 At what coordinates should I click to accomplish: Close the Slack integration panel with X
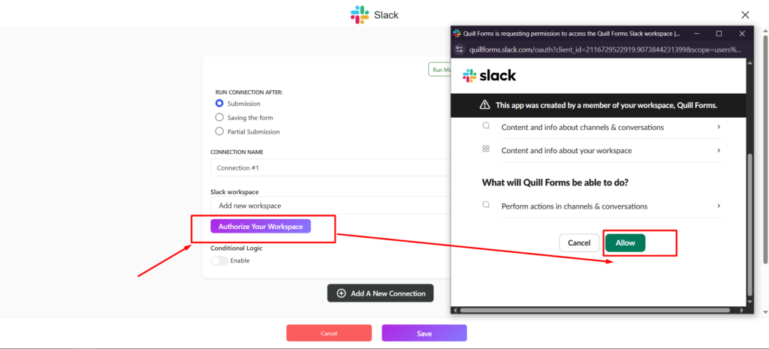(745, 15)
